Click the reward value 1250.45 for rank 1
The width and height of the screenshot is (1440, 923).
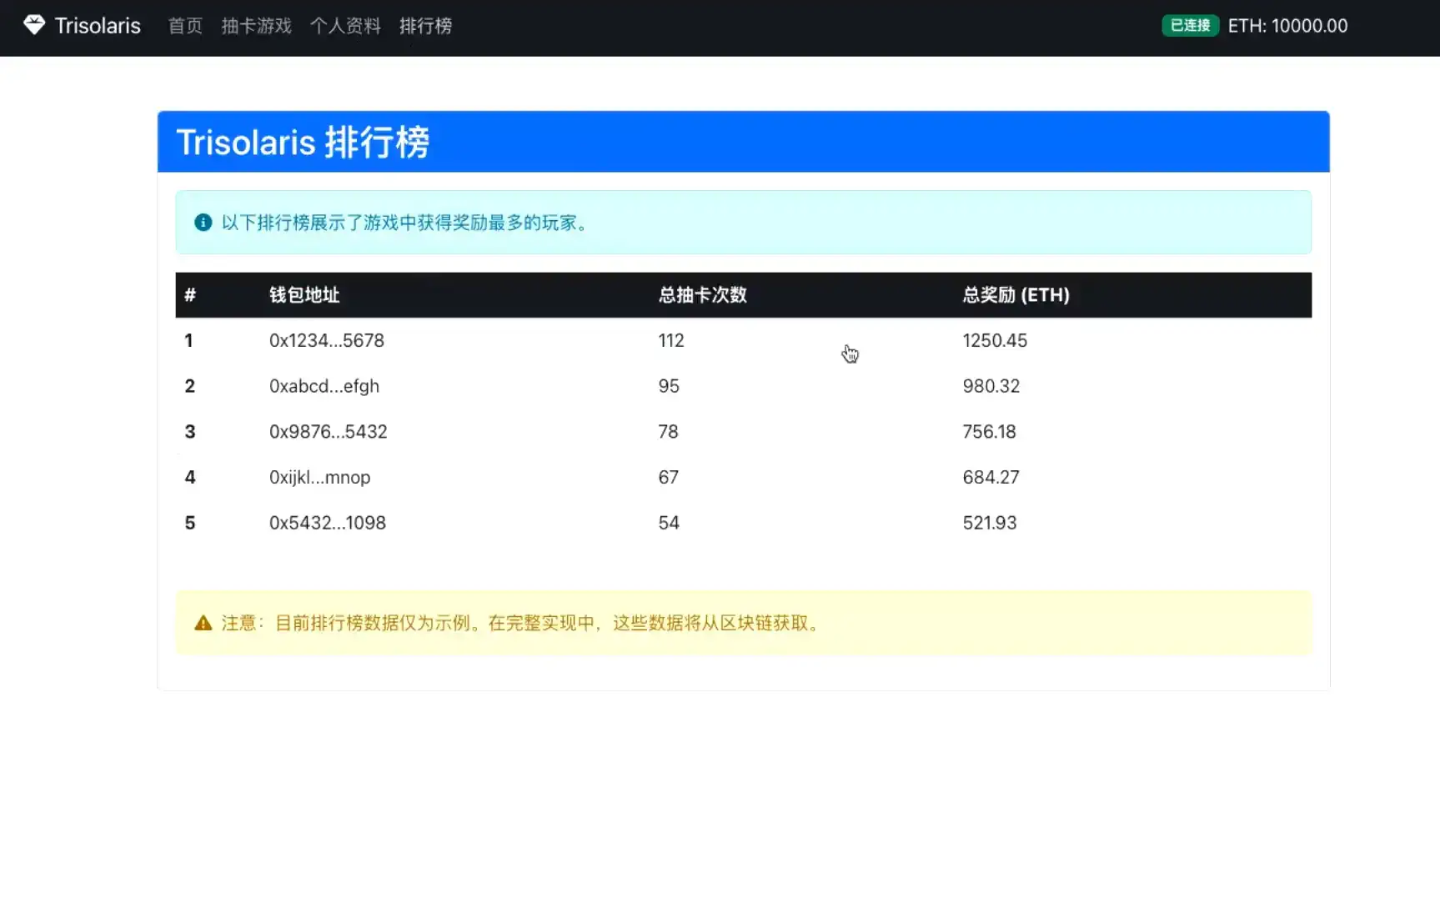pos(995,340)
